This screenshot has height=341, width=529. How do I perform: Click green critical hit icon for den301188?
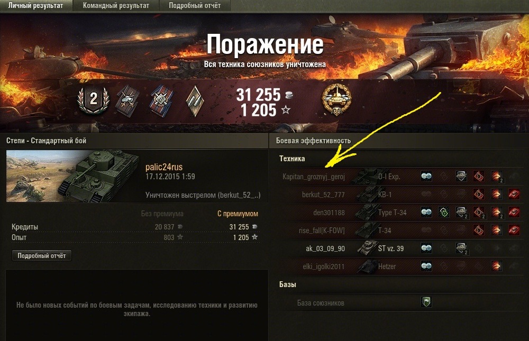[444, 212]
